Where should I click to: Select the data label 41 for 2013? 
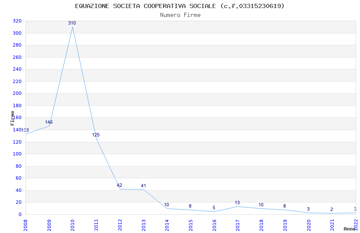pos(143,186)
